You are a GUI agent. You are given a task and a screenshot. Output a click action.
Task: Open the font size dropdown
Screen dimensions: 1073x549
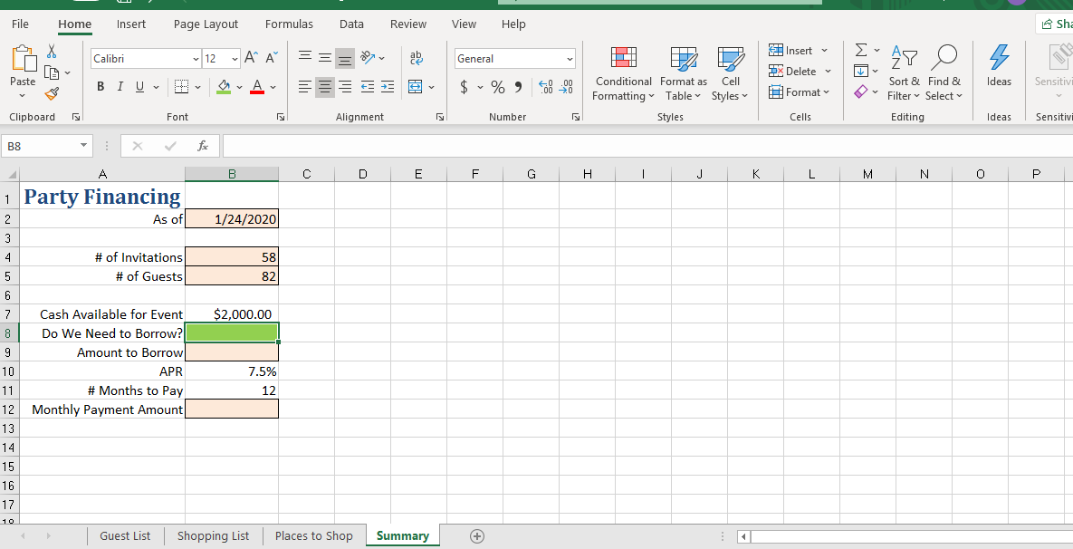(x=235, y=59)
